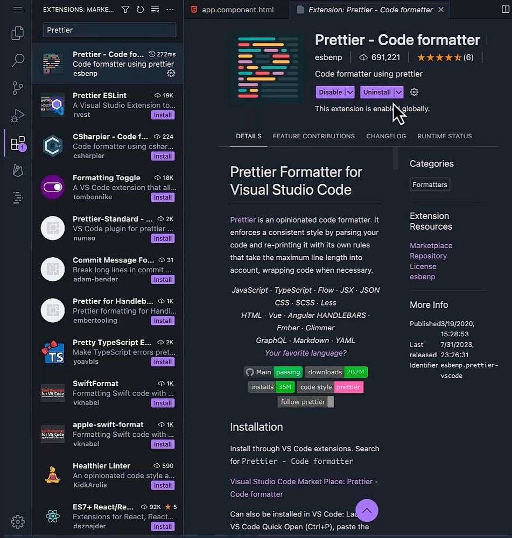Open the Repository link under Extension Resources

[x=428, y=256]
